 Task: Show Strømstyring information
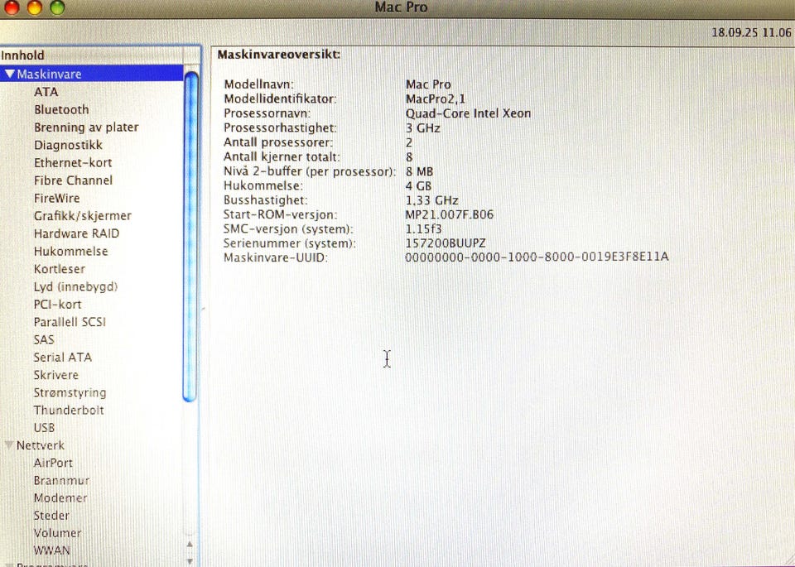(x=70, y=392)
